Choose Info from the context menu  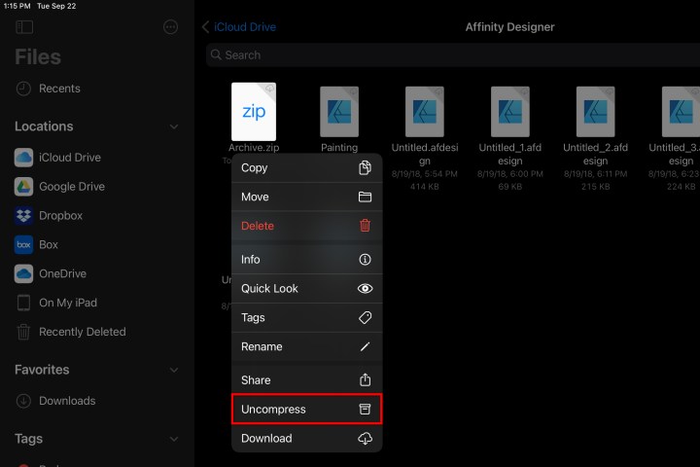(x=306, y=260)
